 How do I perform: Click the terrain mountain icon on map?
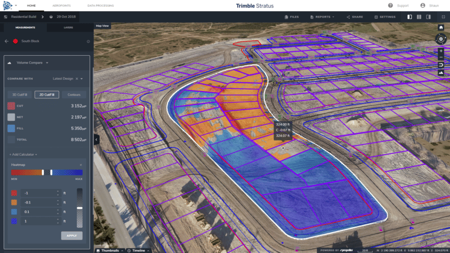point(440,73)
